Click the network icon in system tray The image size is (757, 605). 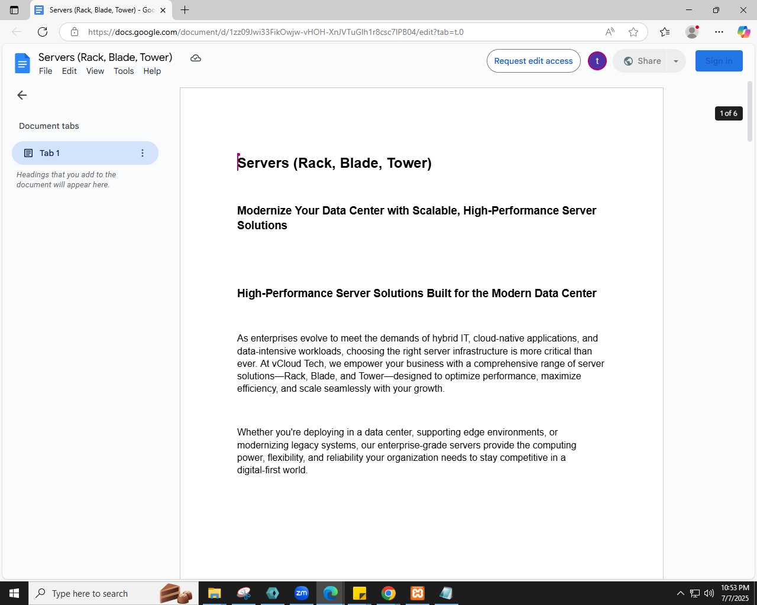695,593
